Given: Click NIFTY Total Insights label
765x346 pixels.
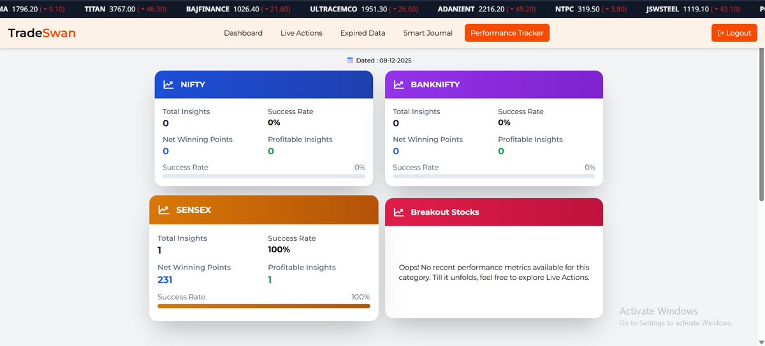Looking at the screenshot, I should click(x=186, y=112).
